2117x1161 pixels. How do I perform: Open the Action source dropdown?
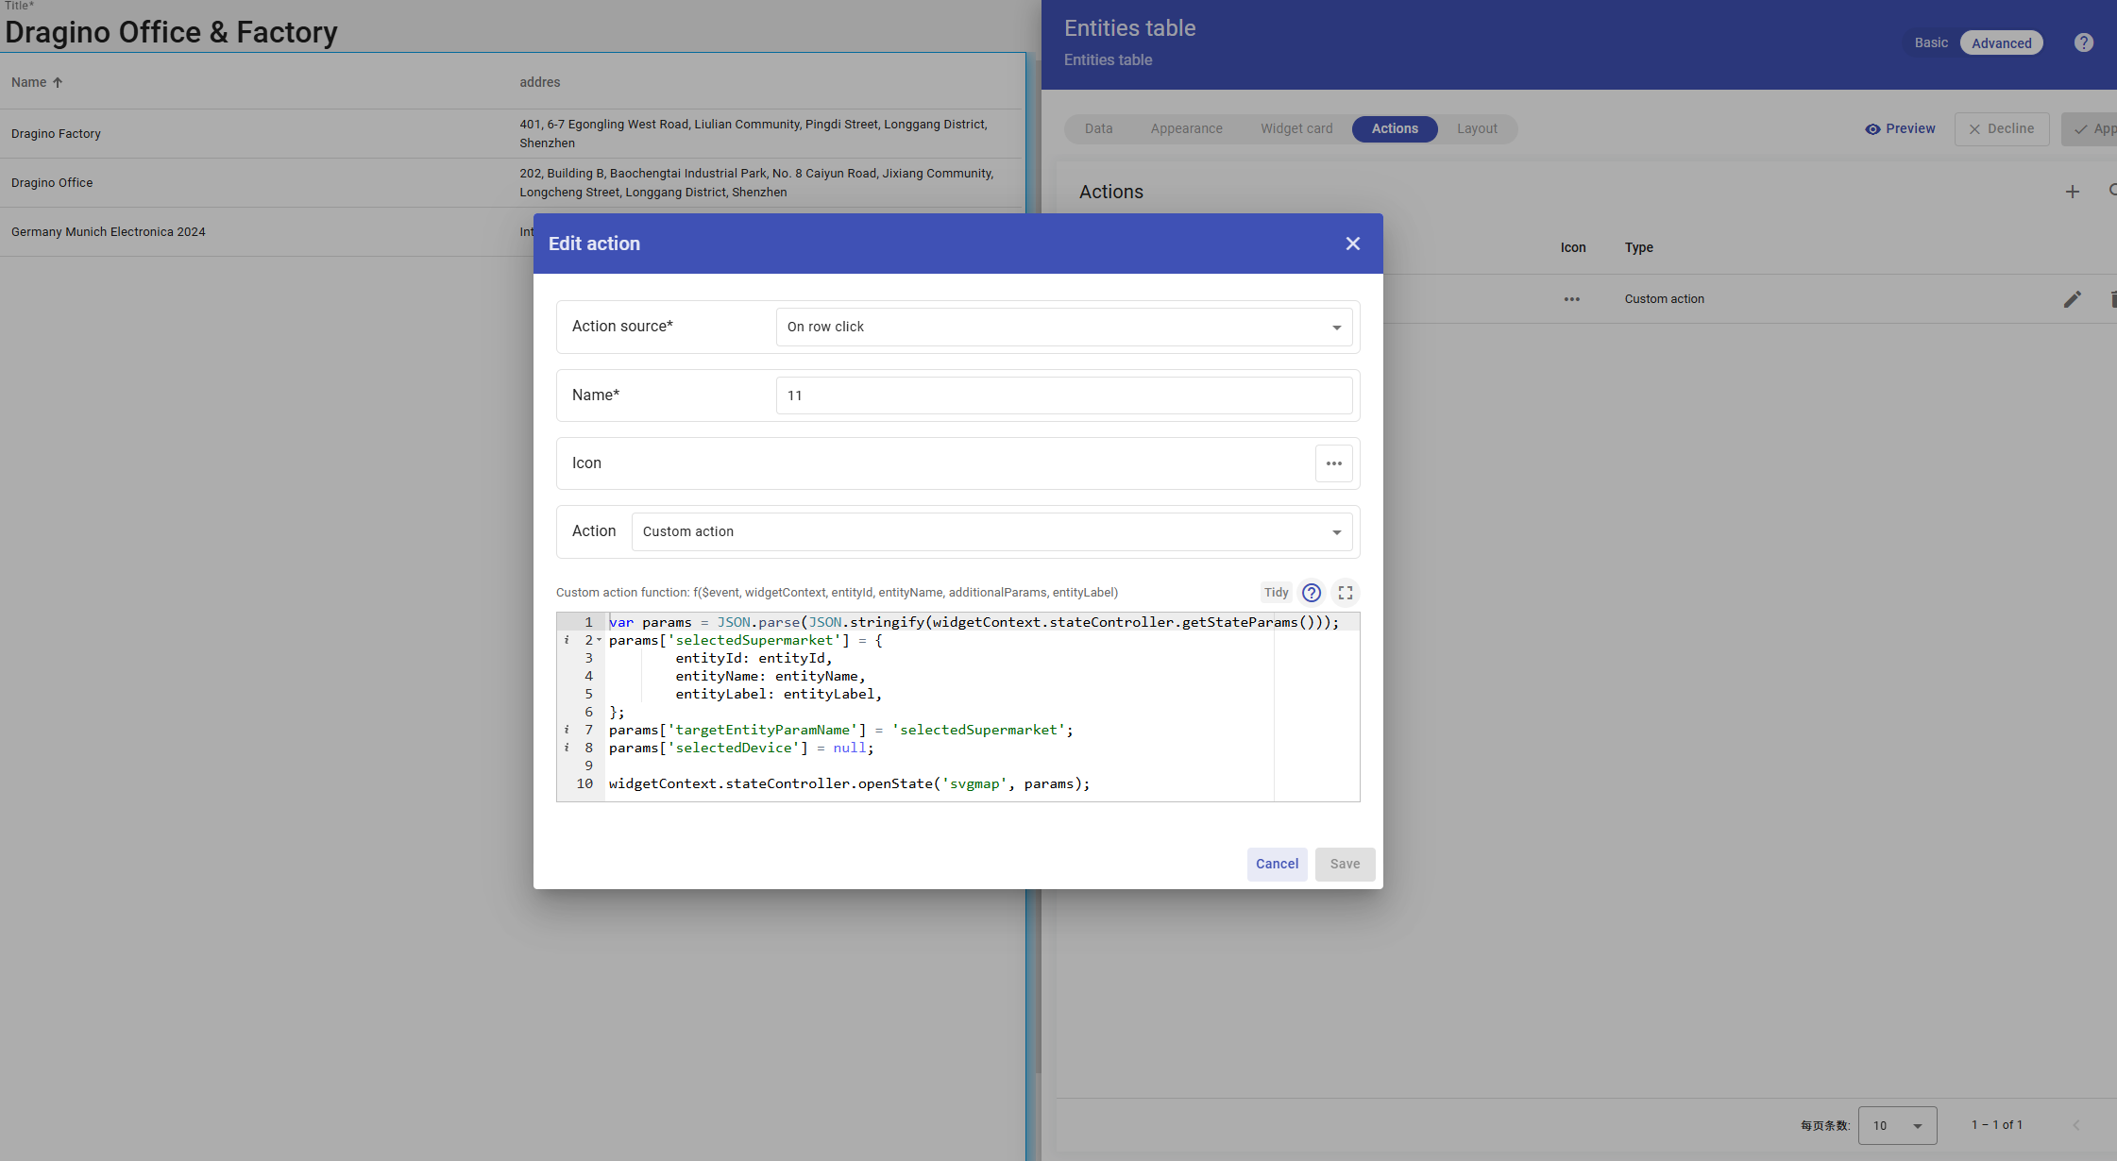[x=1063, y=327]
